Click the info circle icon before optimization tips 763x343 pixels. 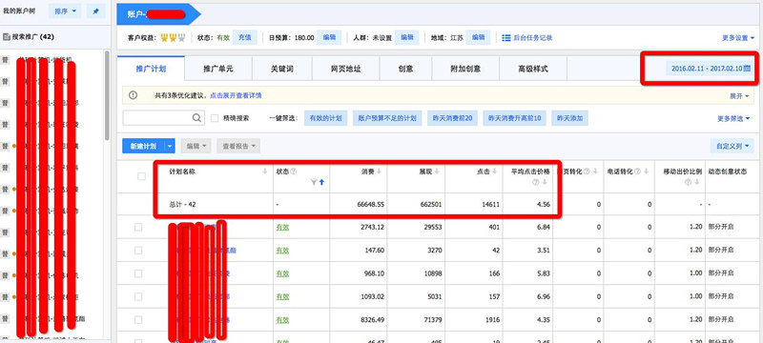coord(133,95)
